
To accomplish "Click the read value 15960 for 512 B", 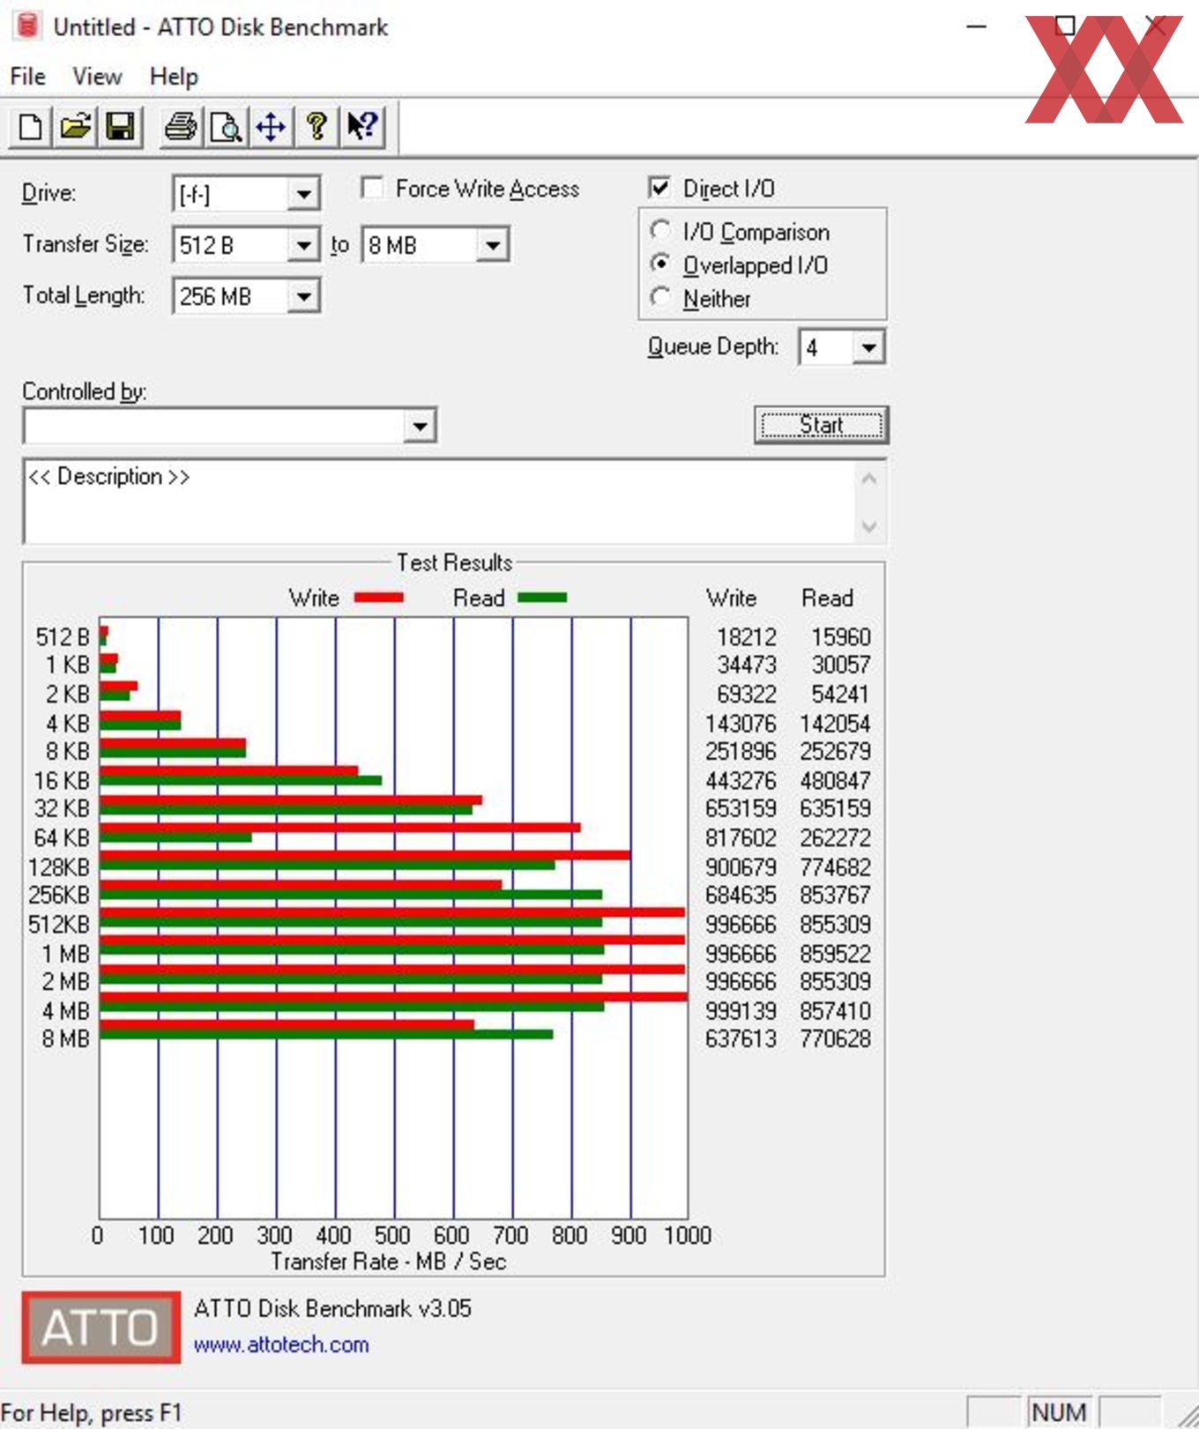I will (841, 636).
